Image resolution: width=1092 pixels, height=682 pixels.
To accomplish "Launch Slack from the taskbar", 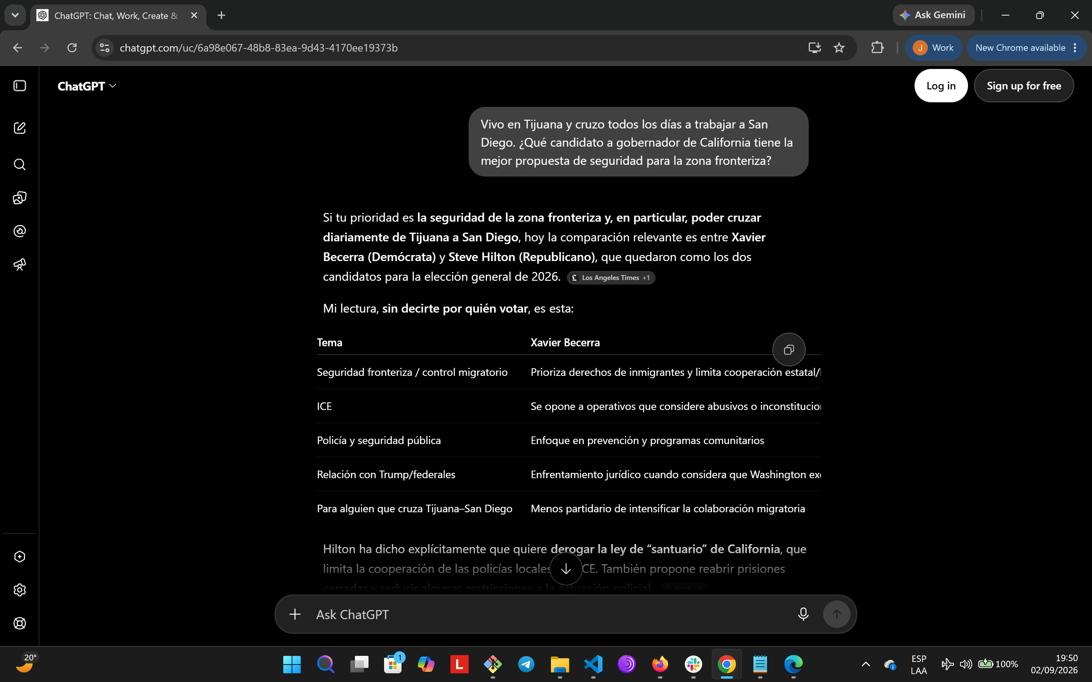I will (x=693, y=664).
